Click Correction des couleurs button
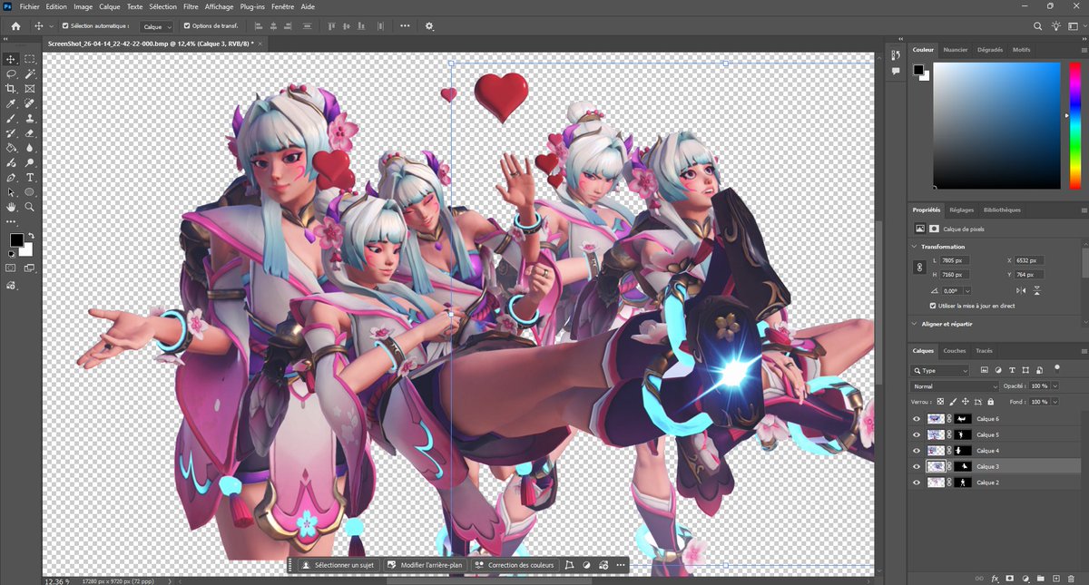This screenshot has width=1089, height=585. click(x=514, y=565)
